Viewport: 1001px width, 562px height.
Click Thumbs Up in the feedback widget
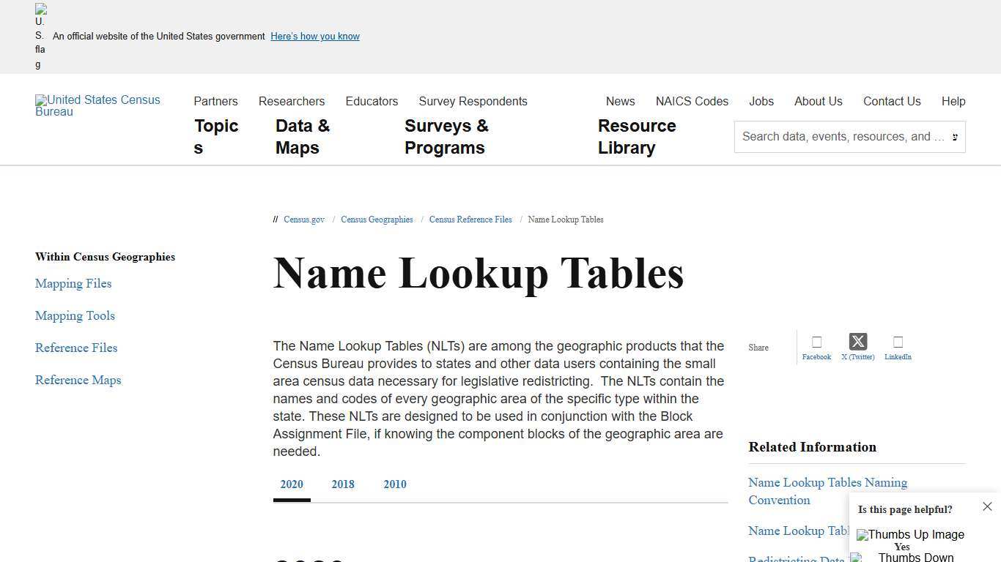[x=910, y=535]
